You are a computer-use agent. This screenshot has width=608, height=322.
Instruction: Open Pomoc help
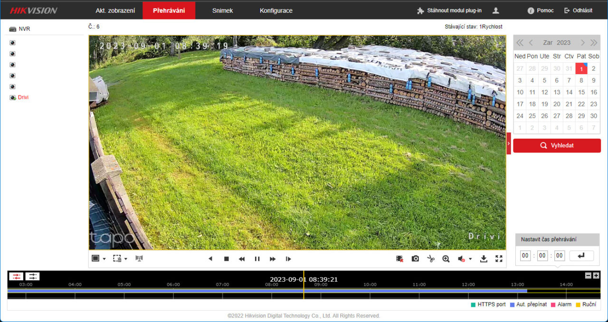pos(541,10)
